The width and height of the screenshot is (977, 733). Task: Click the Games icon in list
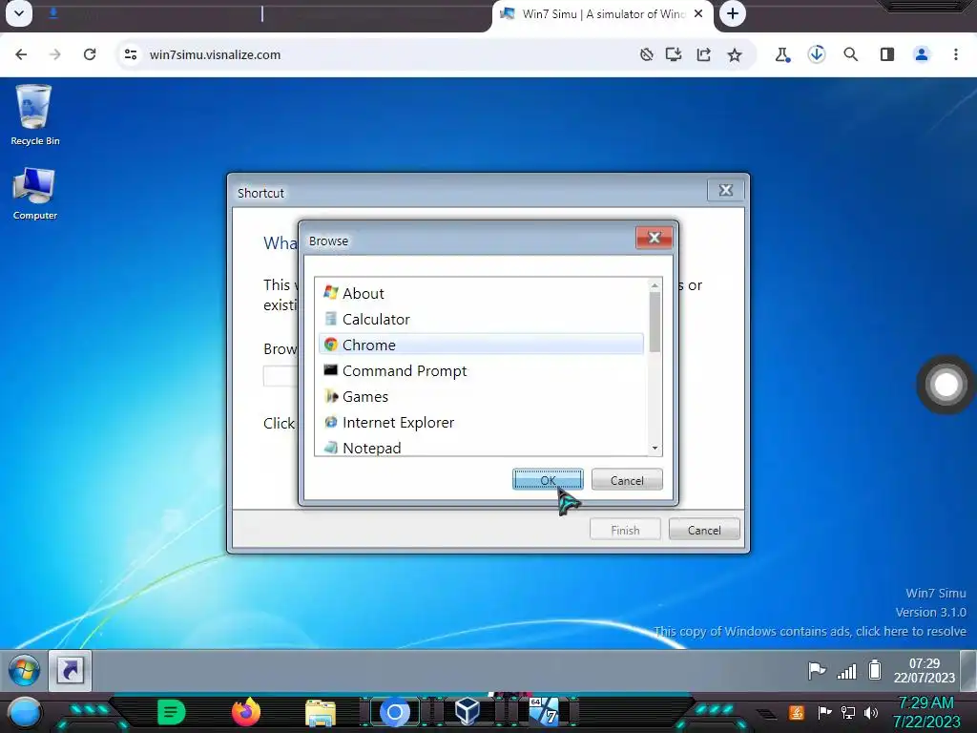pos(331,396)
